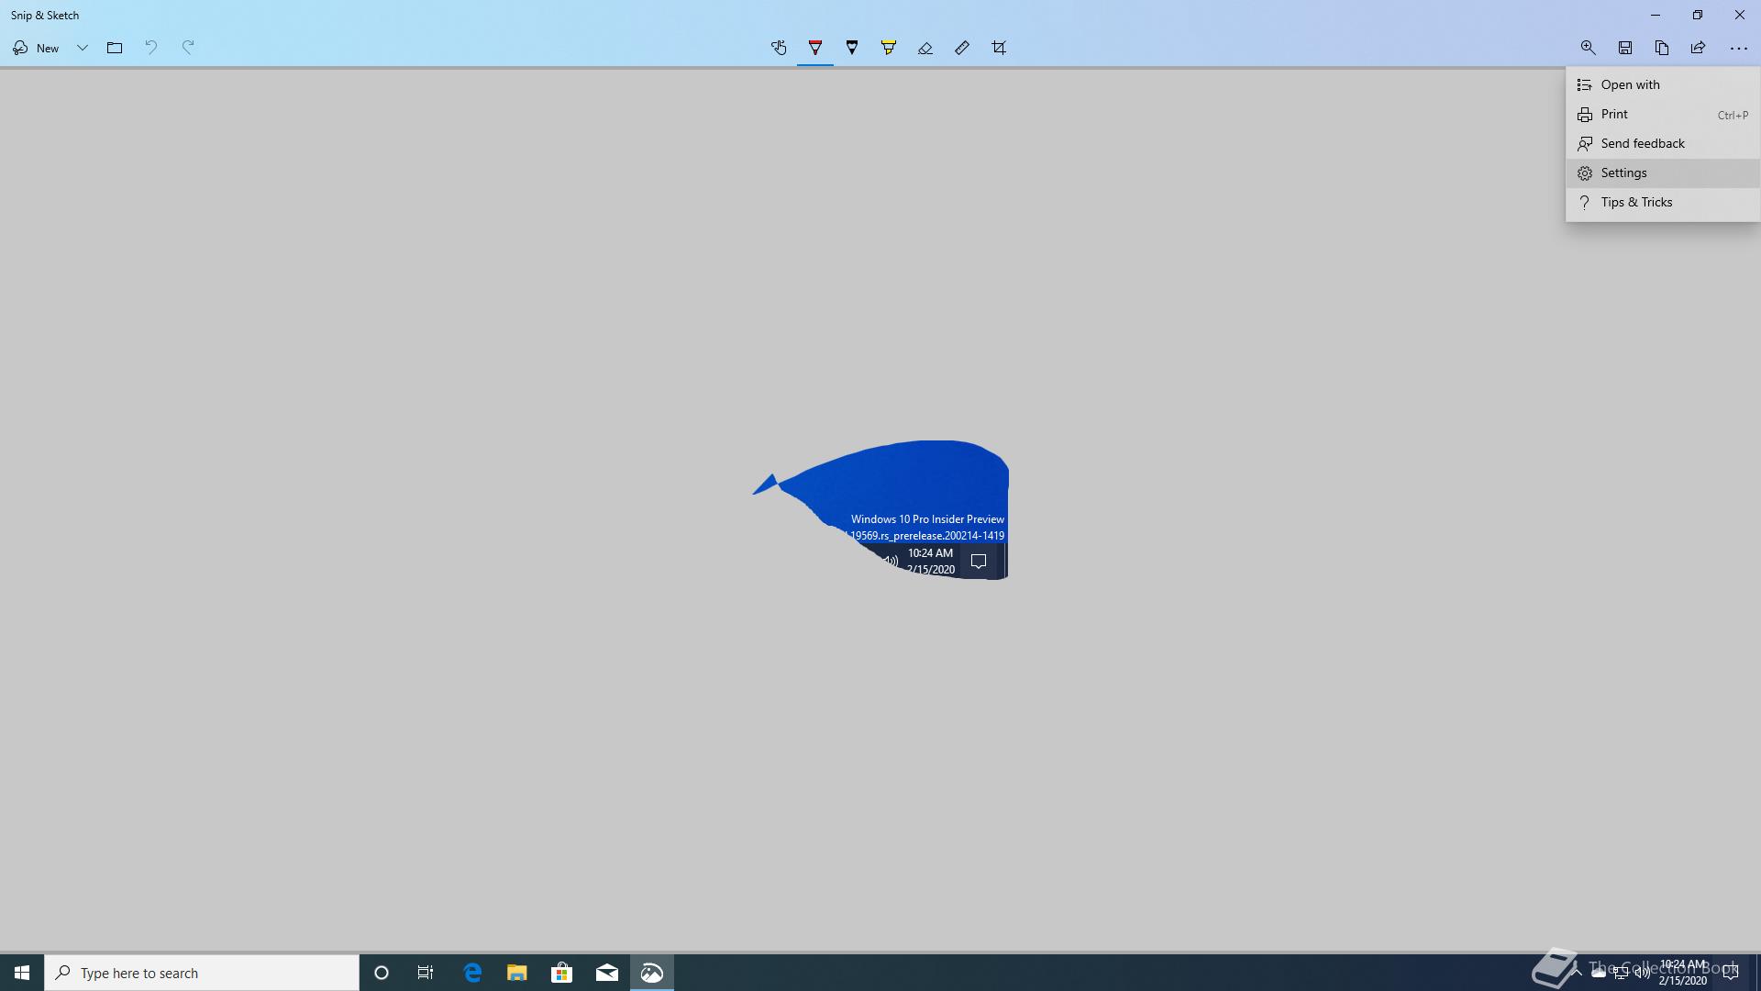The height and width of the screenshot is (991, 1761).
Task: Select the Image Crop tool
Action: click(999, 48)
